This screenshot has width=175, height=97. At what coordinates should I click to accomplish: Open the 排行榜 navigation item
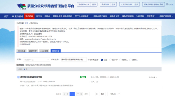pyautogui.click(x=39, y=16)
